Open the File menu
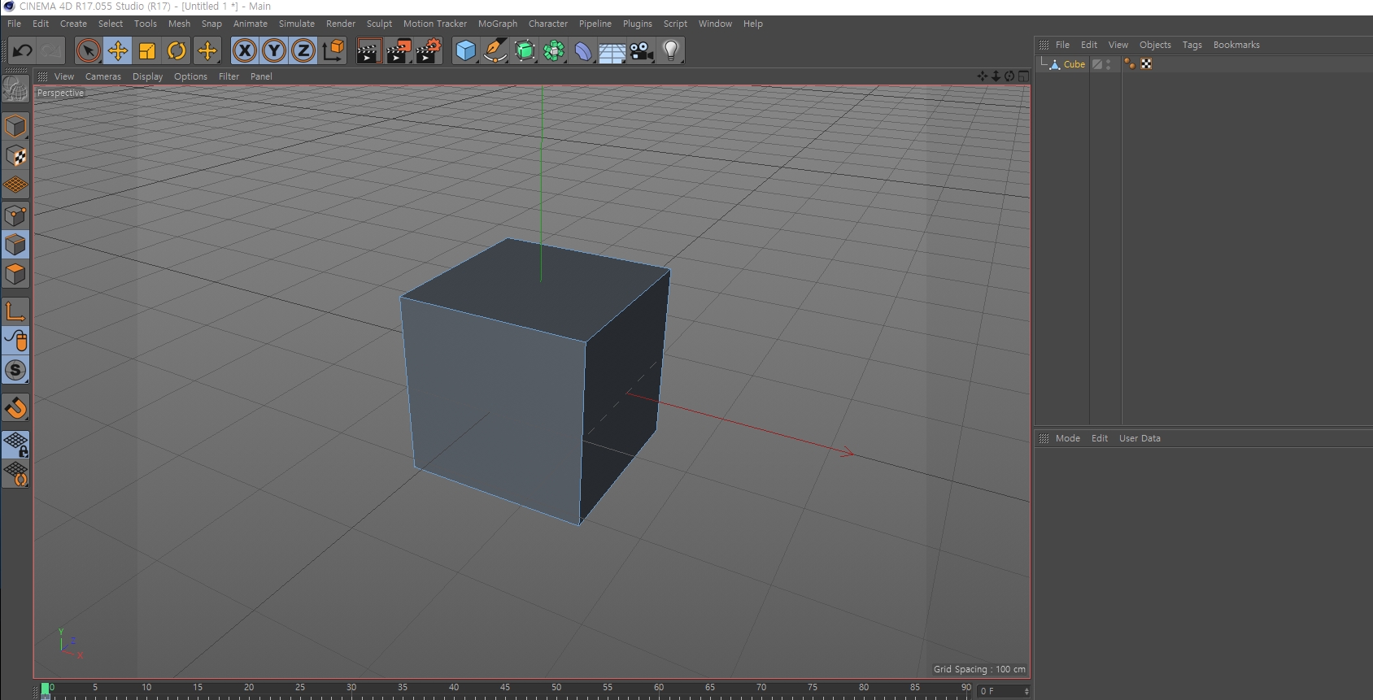 pyautogui.click(x=15, y=24)
